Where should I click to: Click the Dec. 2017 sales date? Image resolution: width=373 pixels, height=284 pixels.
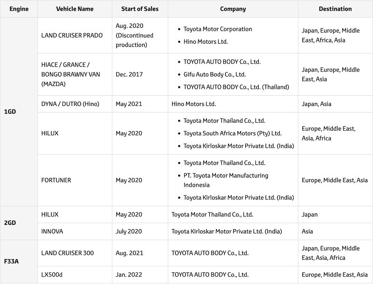(129, 74)
